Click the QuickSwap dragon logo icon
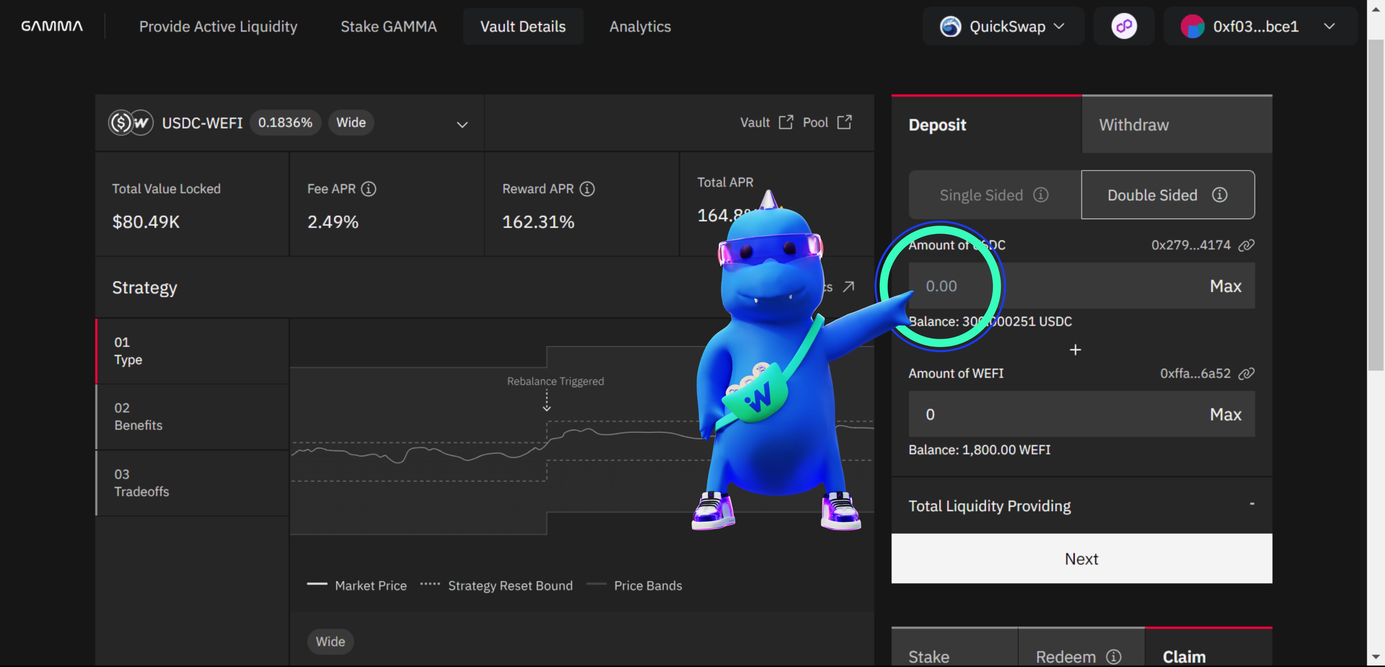The width and height of the screenshot is (1385, 667). tap(950, 26)
